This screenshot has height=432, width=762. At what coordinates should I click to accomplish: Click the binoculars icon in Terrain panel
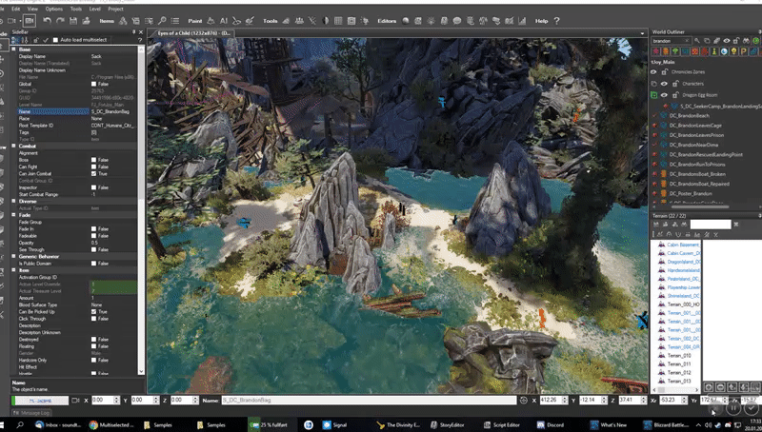(684, 225)
